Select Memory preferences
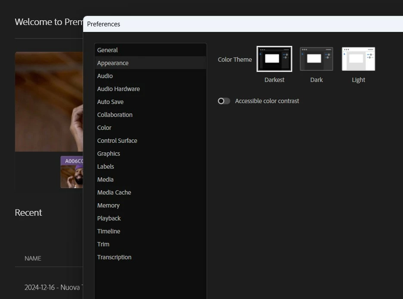This screenshot has height=299, width=403. (150, 205)
